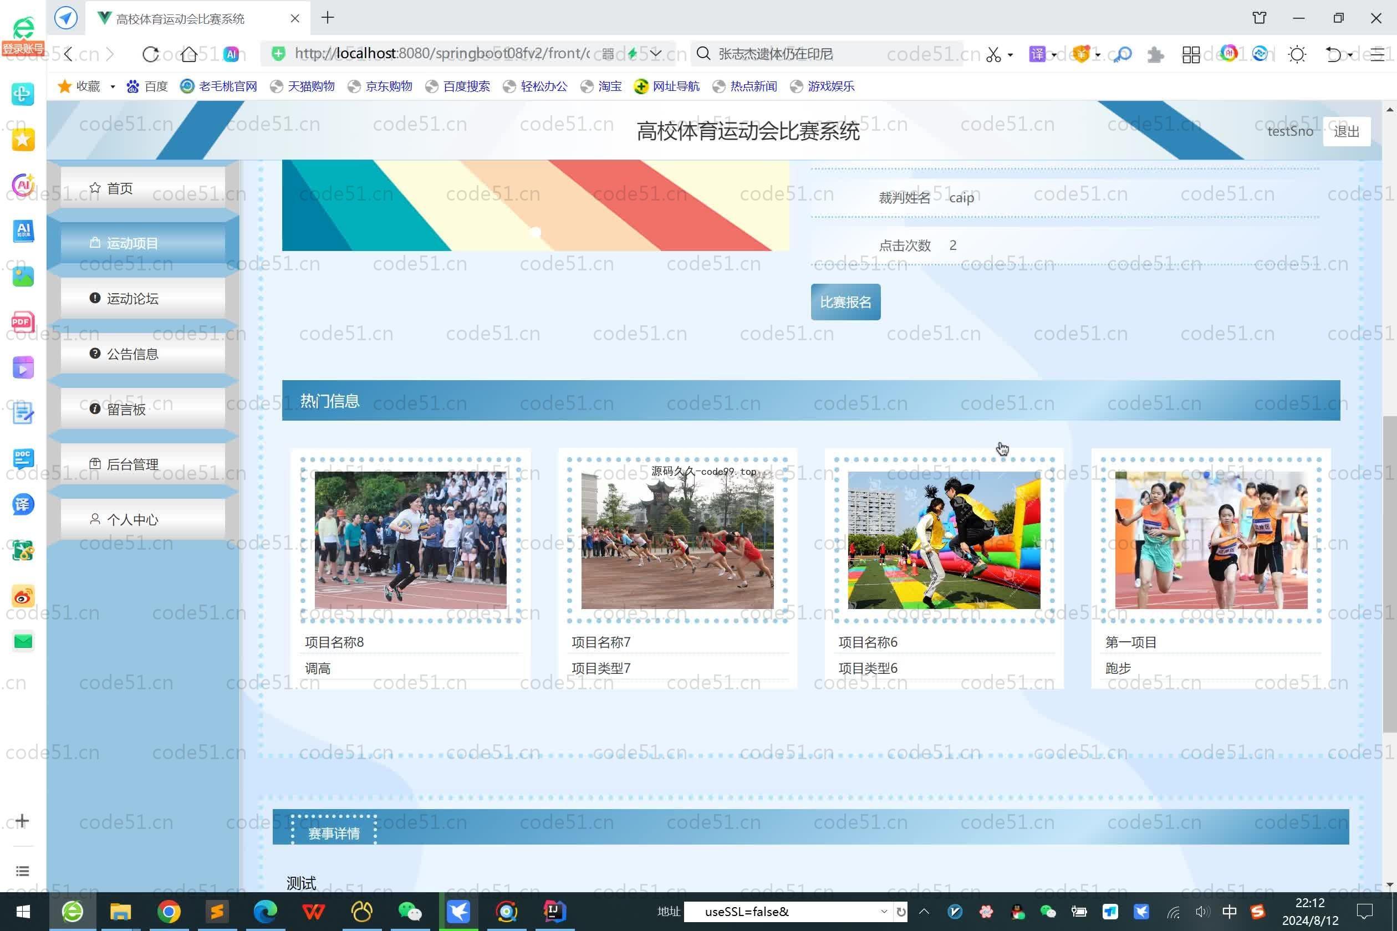Open the DOC tool in left sidebar
The image size is (1397, 931).
[23, 458]
